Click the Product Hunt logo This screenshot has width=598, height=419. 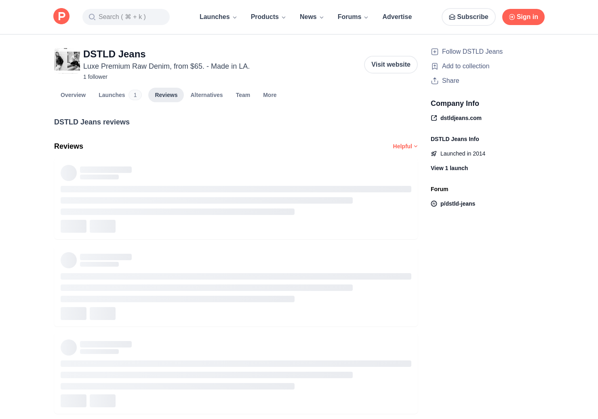pos(61,17)
